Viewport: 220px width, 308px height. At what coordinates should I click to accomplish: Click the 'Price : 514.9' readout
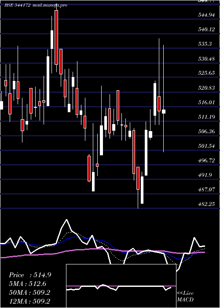coord(30,275)
